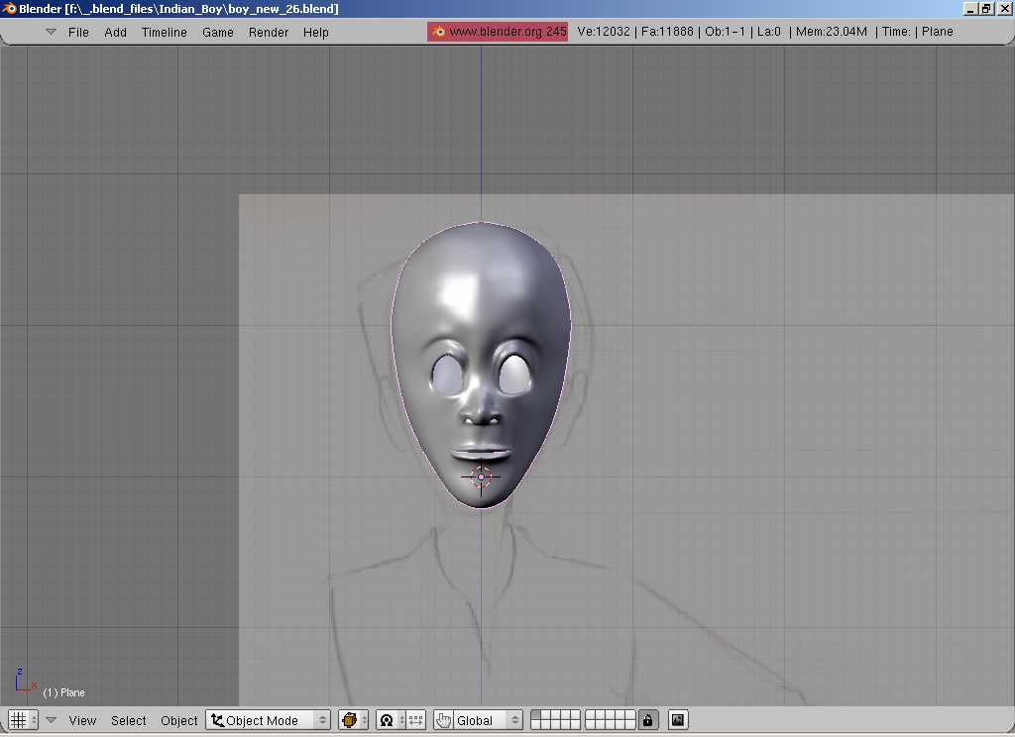Click the render this window icon
The width and height of the screenshot is (1015, 737).
click(678, 720)
